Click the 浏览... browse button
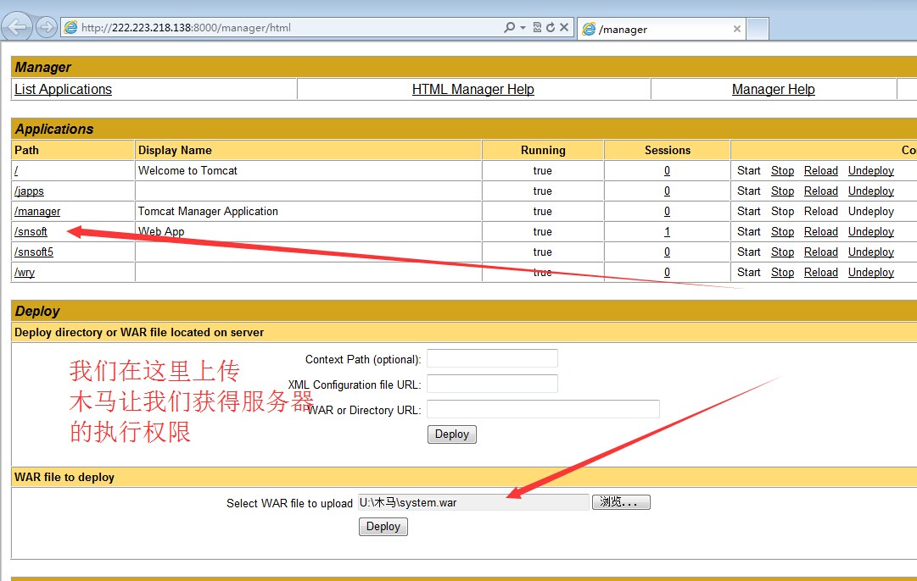The height and width of the screenshot is (581, 917). pos(621,502)
